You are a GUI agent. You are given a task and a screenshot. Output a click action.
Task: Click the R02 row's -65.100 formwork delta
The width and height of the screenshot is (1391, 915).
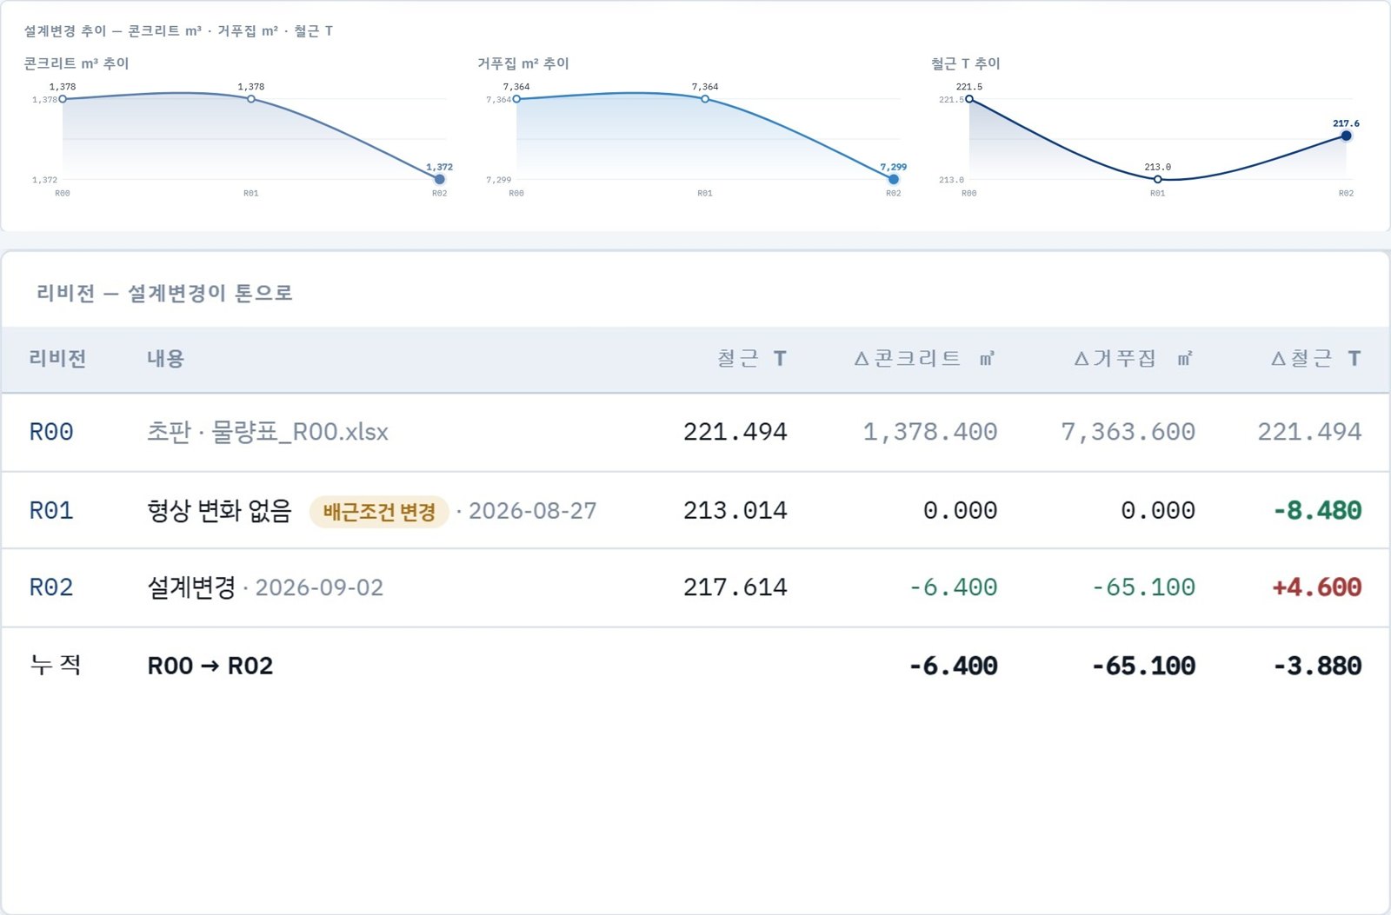(1144, 587)
